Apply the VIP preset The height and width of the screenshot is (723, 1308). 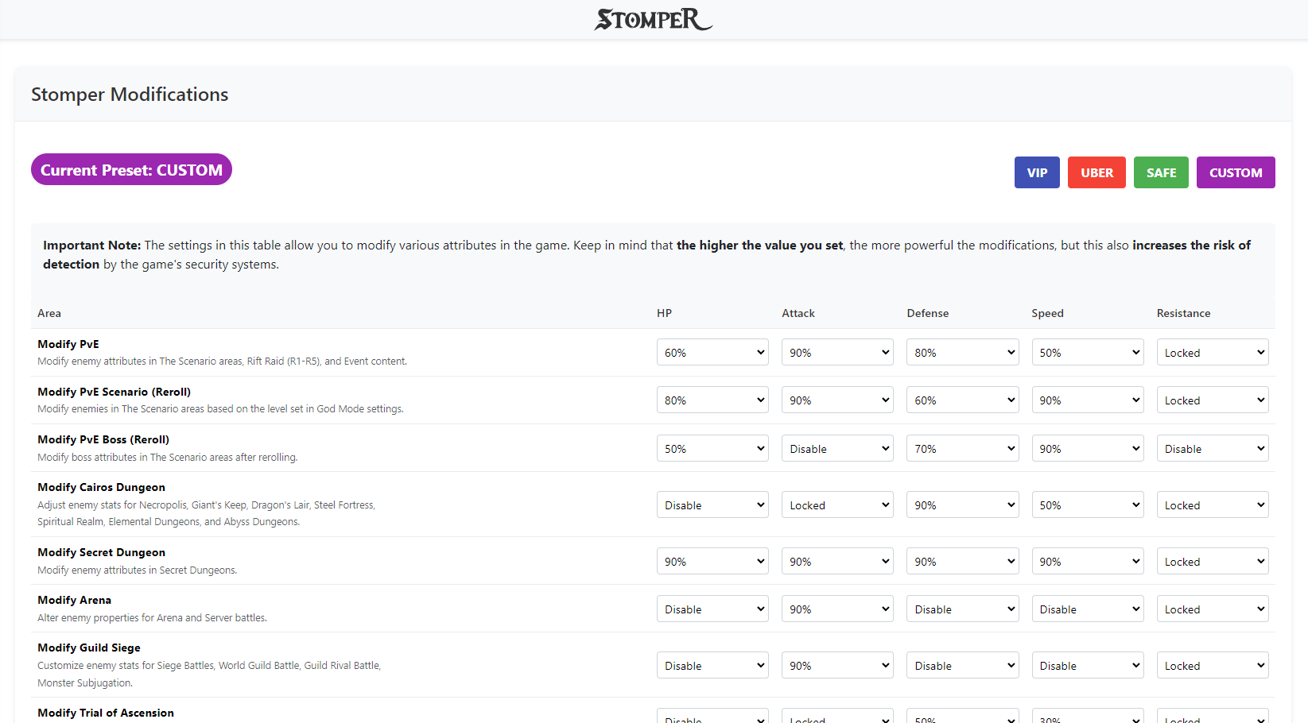(1037, 172)
